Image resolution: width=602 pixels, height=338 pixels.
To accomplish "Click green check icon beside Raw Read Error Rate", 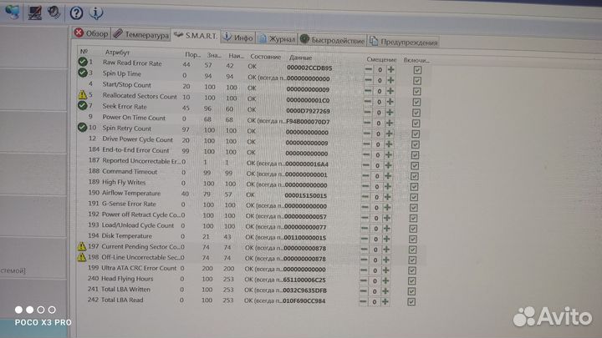I will pos(82,63).
